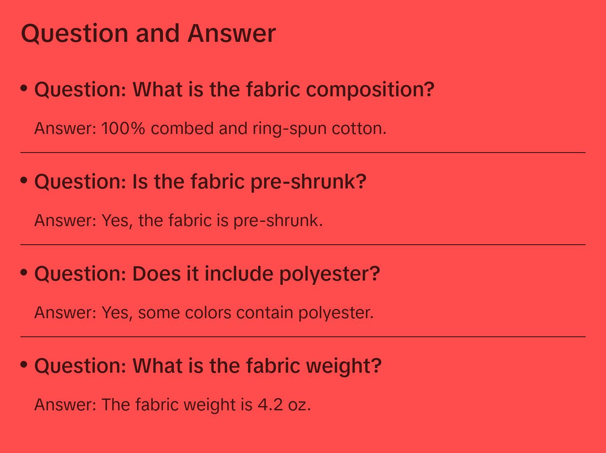Viewport: 606px width, 453px height.
Task: Click the "some colors contain polyester" answer
Action: [x=204, y=313]
